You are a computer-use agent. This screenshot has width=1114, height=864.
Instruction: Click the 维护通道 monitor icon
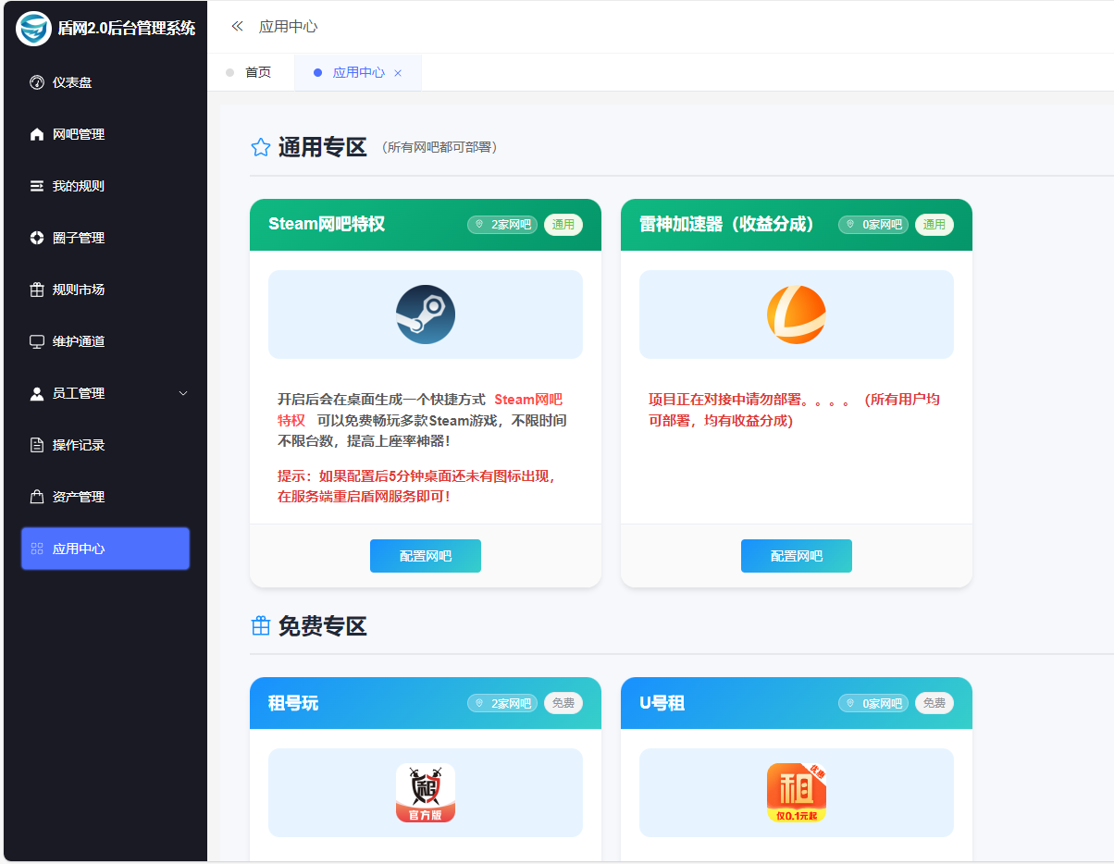[37, 341]
